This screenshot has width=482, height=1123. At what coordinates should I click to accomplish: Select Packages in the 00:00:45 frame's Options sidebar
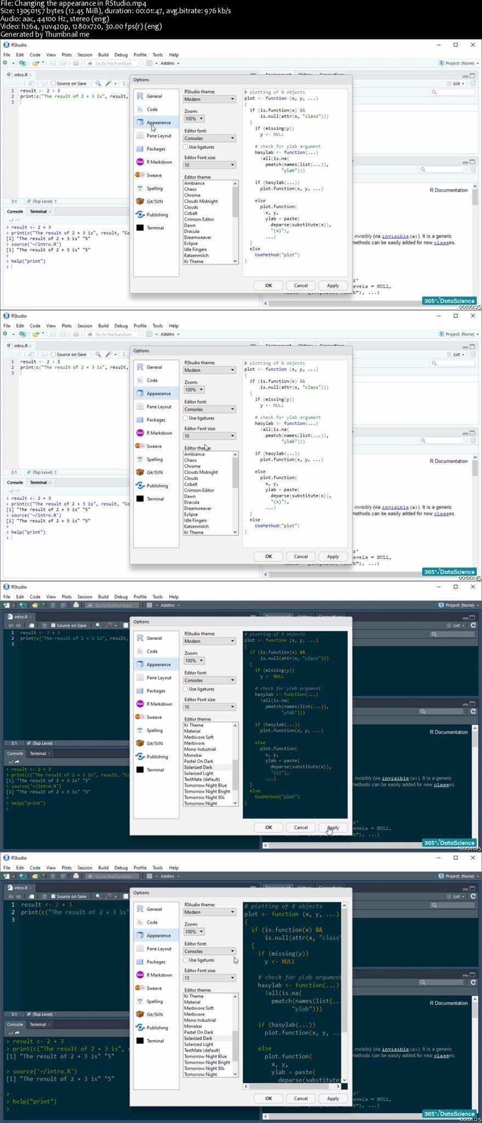pyautogui.click(x=156, y=419)
